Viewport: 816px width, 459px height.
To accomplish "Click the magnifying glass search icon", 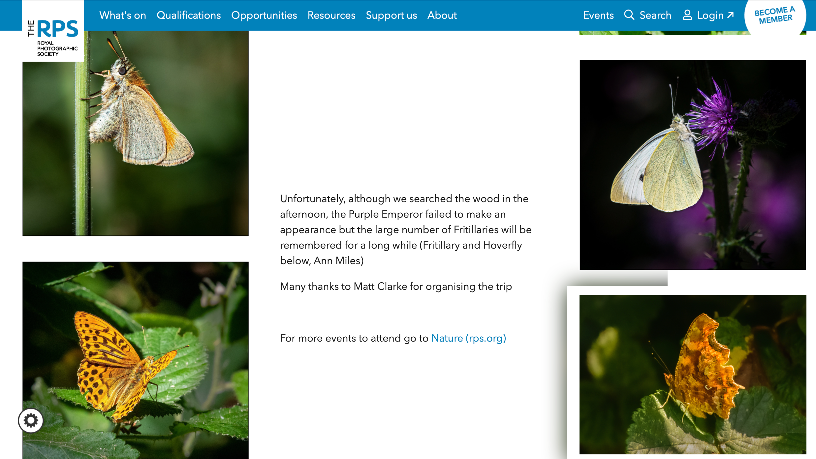I will pos(629,15).
